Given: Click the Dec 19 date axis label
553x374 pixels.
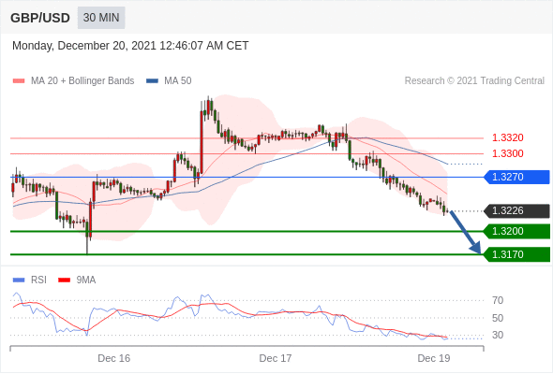Looking at the screenshot, I should [433, 358].
